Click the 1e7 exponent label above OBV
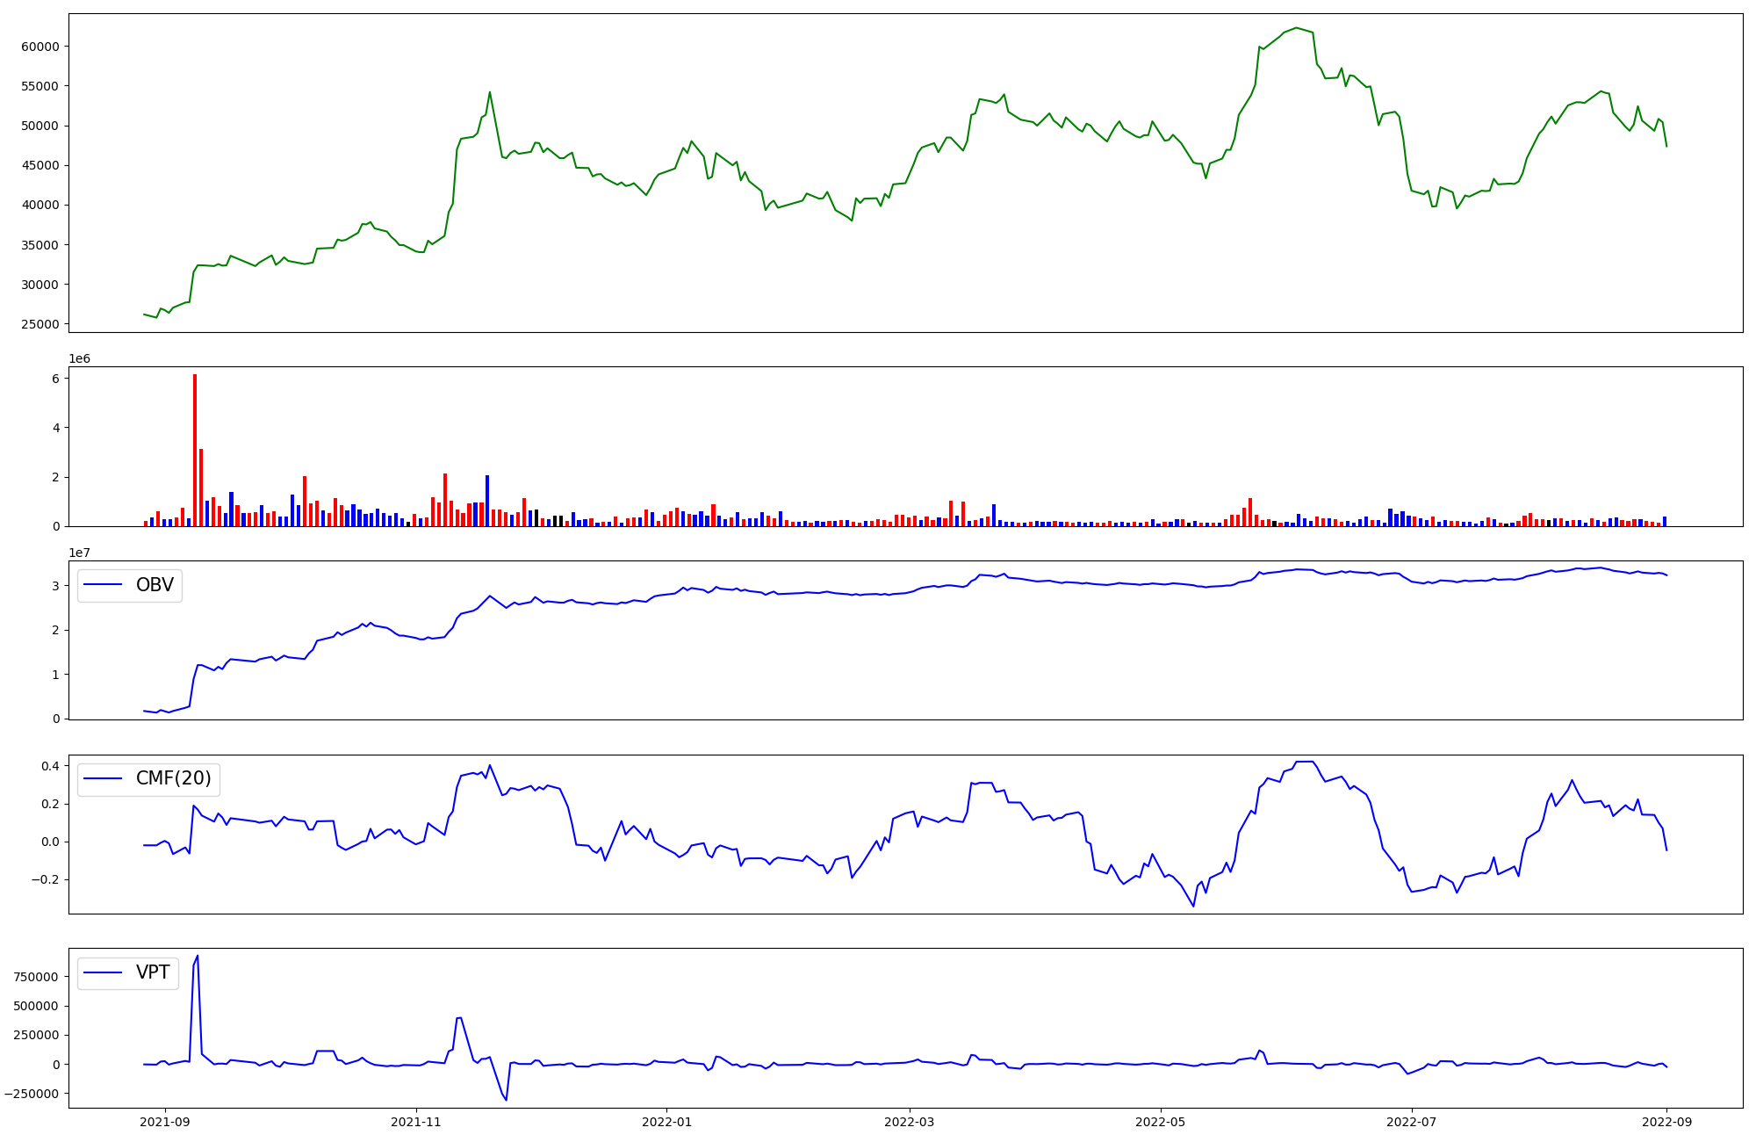The image size is (1756, 1142). tap(79, 553)
